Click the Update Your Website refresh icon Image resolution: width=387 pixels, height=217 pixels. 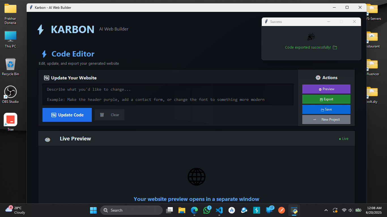47,78
